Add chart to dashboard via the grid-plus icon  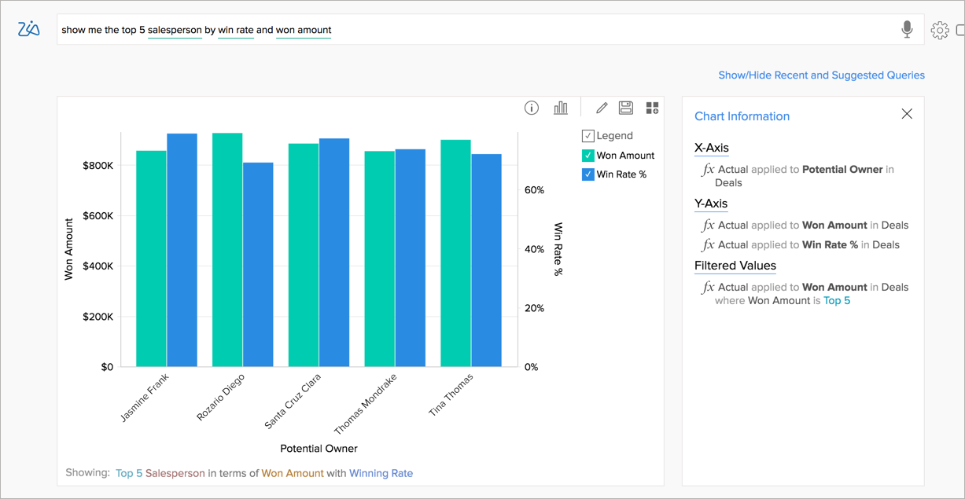pyautogui.click(x=651, y=108)
